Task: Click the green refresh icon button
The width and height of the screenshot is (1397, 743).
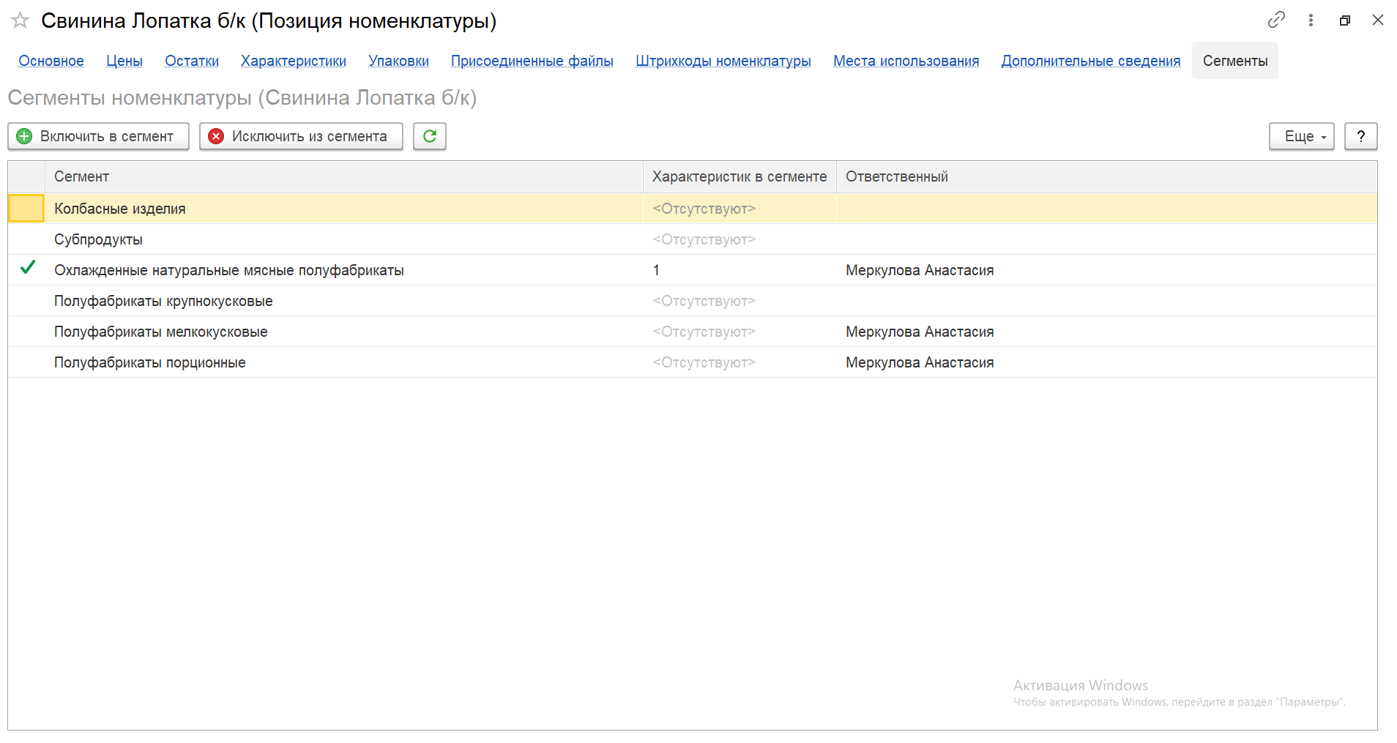Action: click(x=430, y=136)
